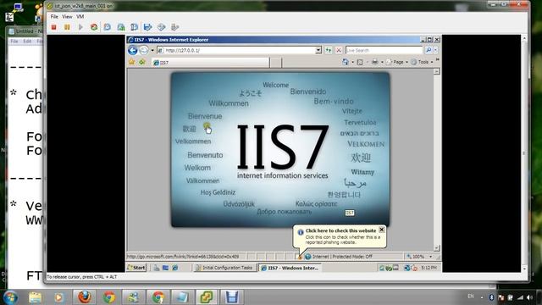Click the guest clock showing 5:12 PM
This screenshot has width=542, height=305.
(429, 268)
